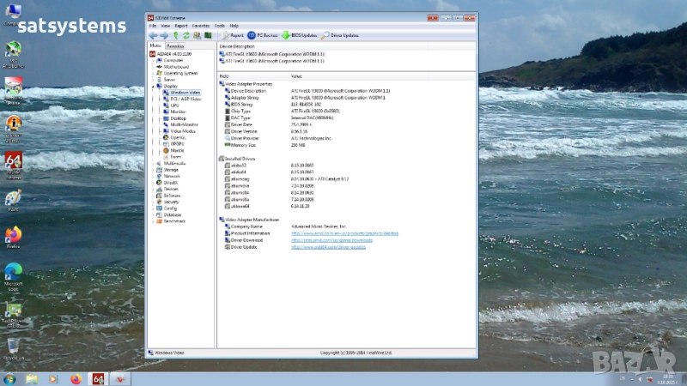Open Firefox from the Windows taskbar
The height and width of the screenshot is (386, 687).
coord(75,378)
